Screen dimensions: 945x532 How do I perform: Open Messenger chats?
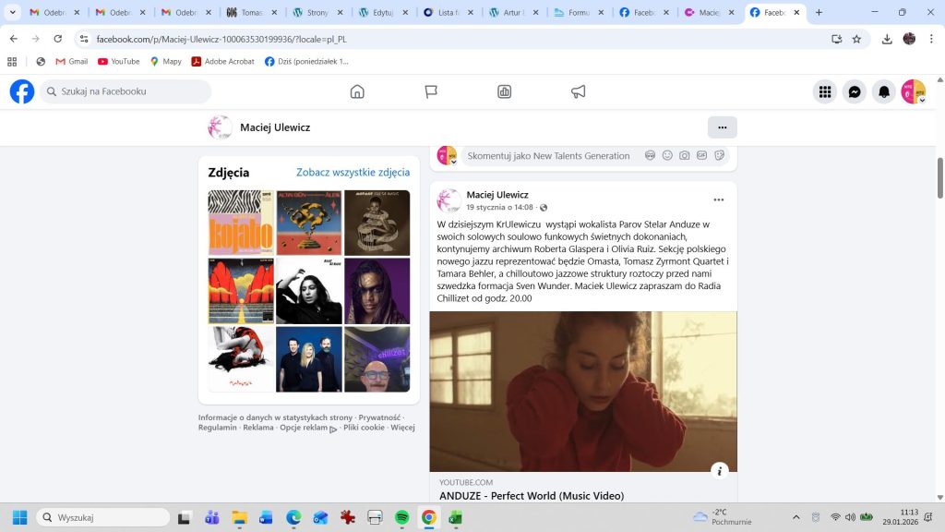point(855,91)
